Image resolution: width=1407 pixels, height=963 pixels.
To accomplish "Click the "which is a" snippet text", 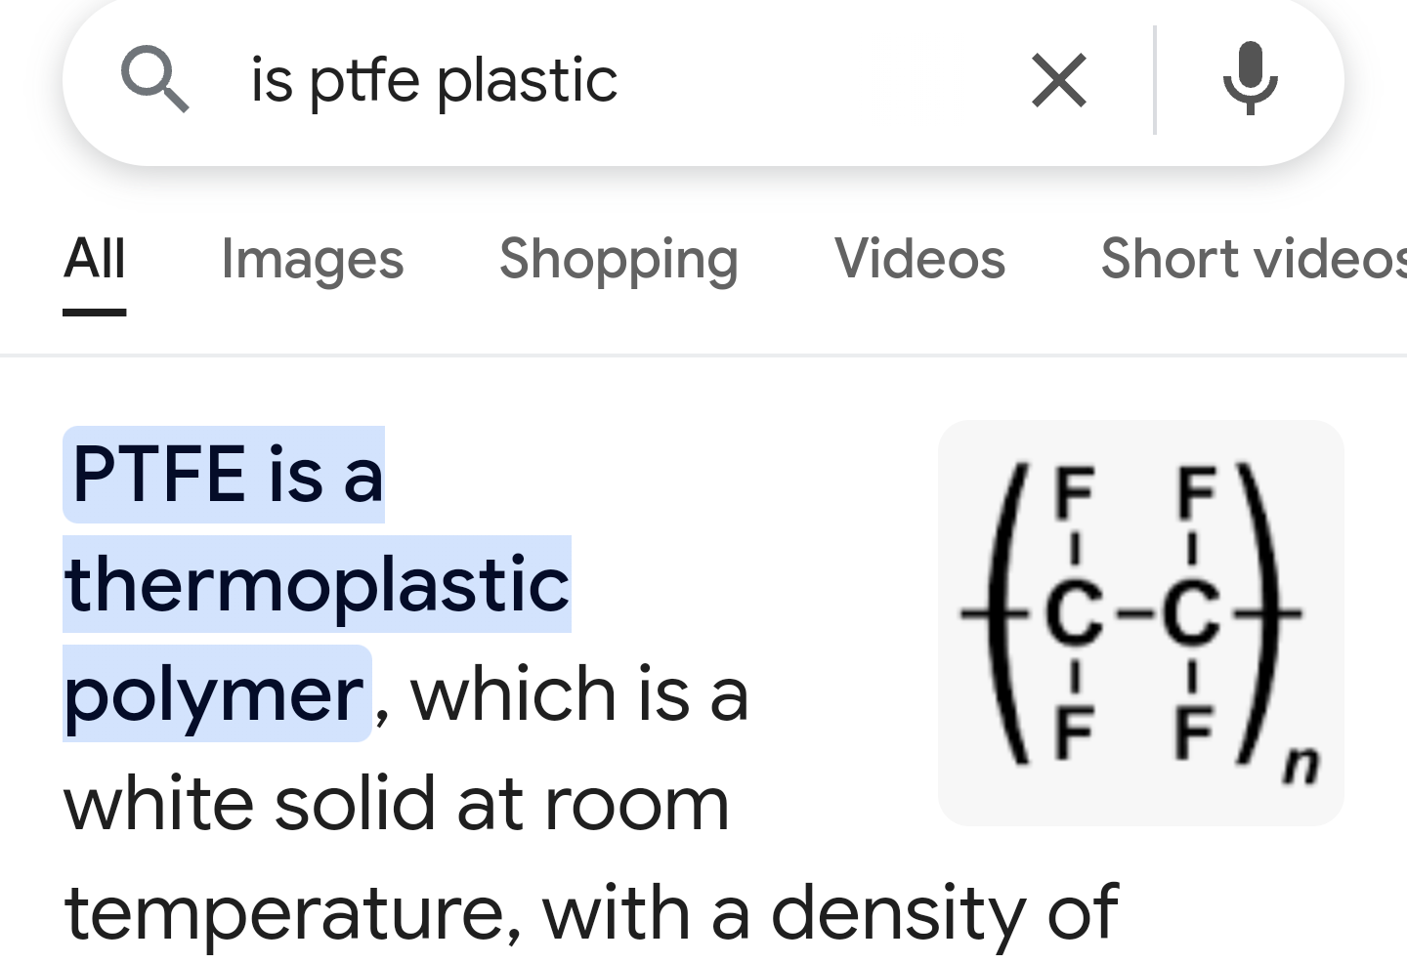I will (x=579, y=693).
